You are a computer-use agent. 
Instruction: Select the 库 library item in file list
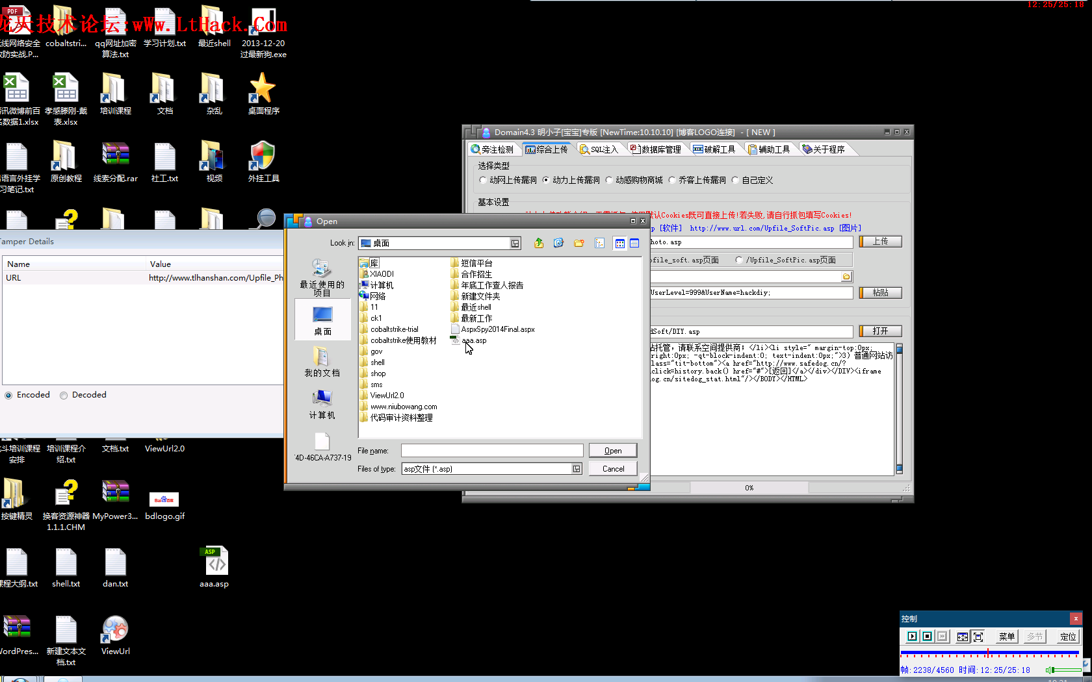point(369,263)
